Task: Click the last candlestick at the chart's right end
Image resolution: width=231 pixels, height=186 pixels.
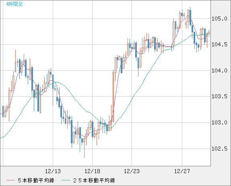Action: (x=209, y=33)
